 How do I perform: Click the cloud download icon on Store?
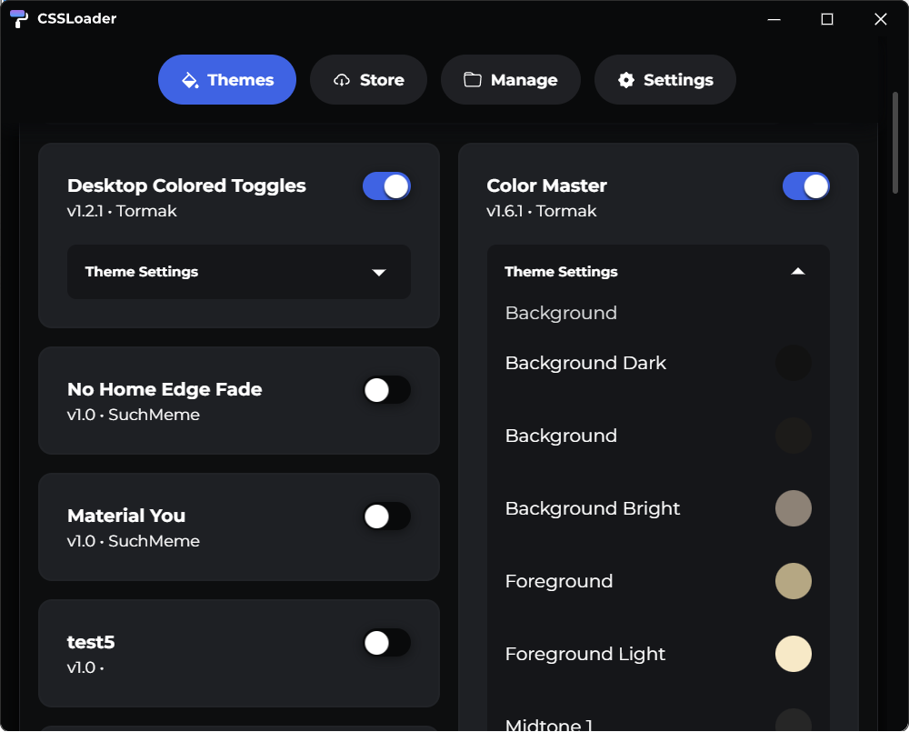click(342, 80)
